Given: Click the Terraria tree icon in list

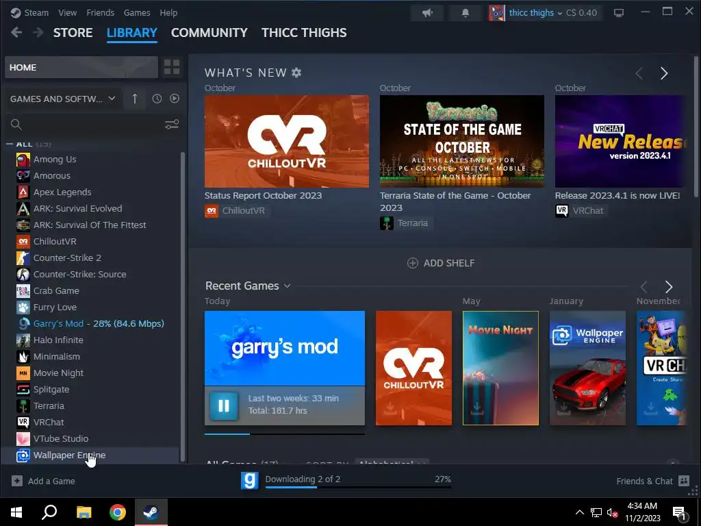Looking at the screenshot, I should (x=23, y=405).
